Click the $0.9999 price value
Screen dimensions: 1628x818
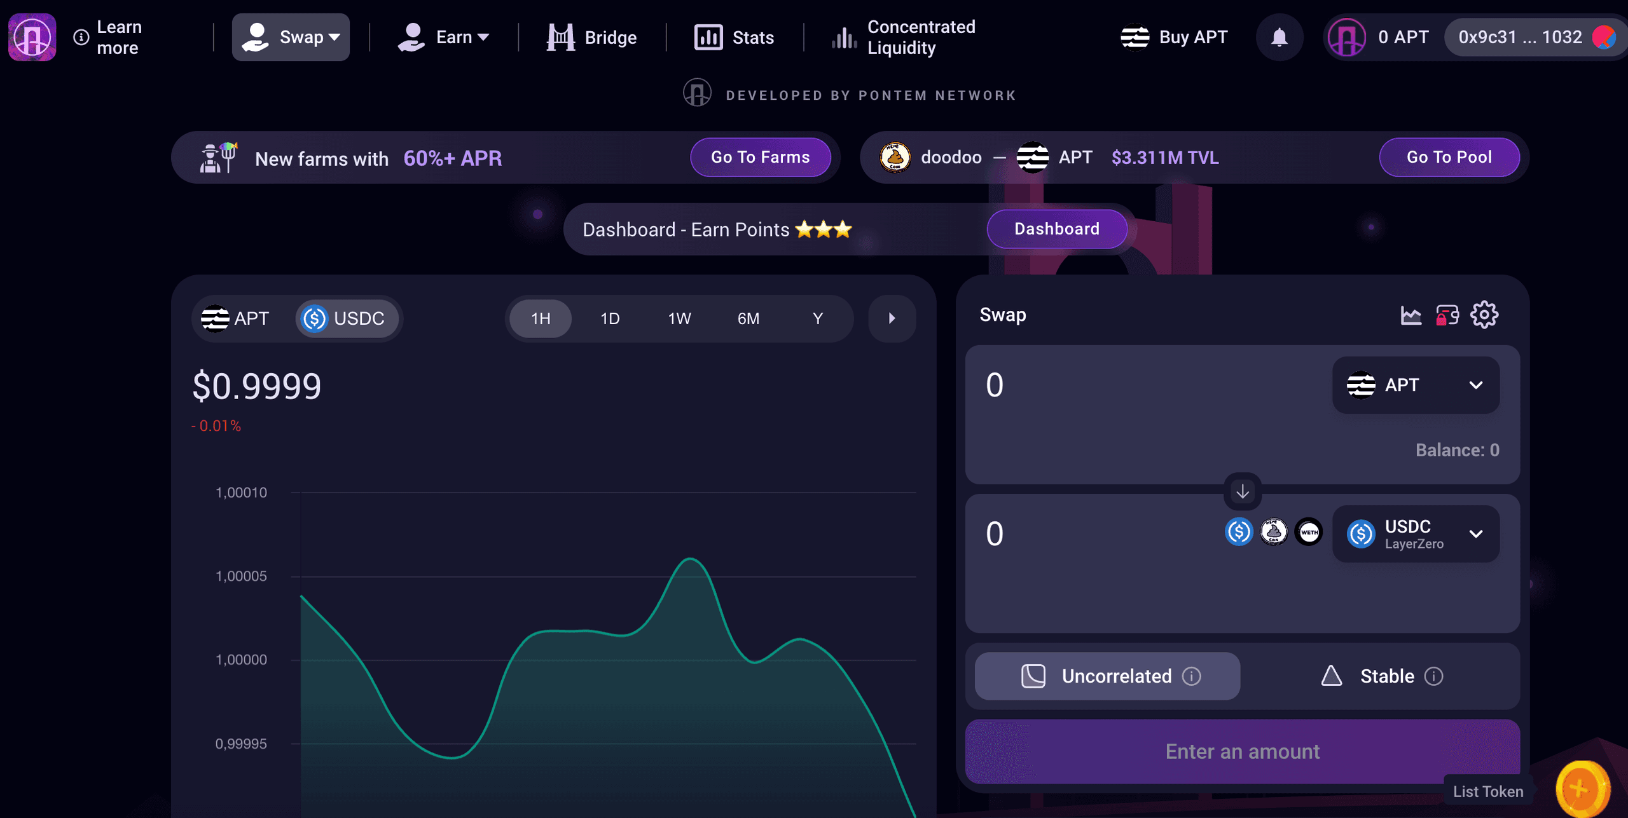pos(257,386)
